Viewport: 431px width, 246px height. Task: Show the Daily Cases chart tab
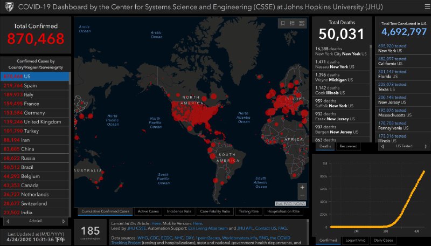pyautogui.click(x=384, y=240)
